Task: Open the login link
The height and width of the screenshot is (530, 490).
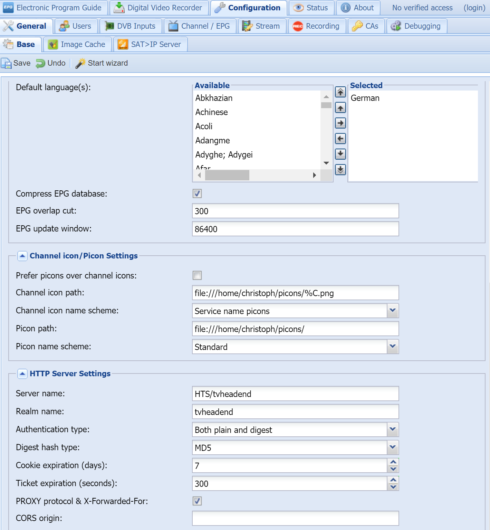Action: [x=474, y=8]
